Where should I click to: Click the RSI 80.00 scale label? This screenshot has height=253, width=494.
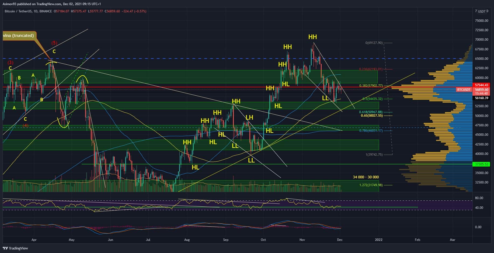pos(479,198)
